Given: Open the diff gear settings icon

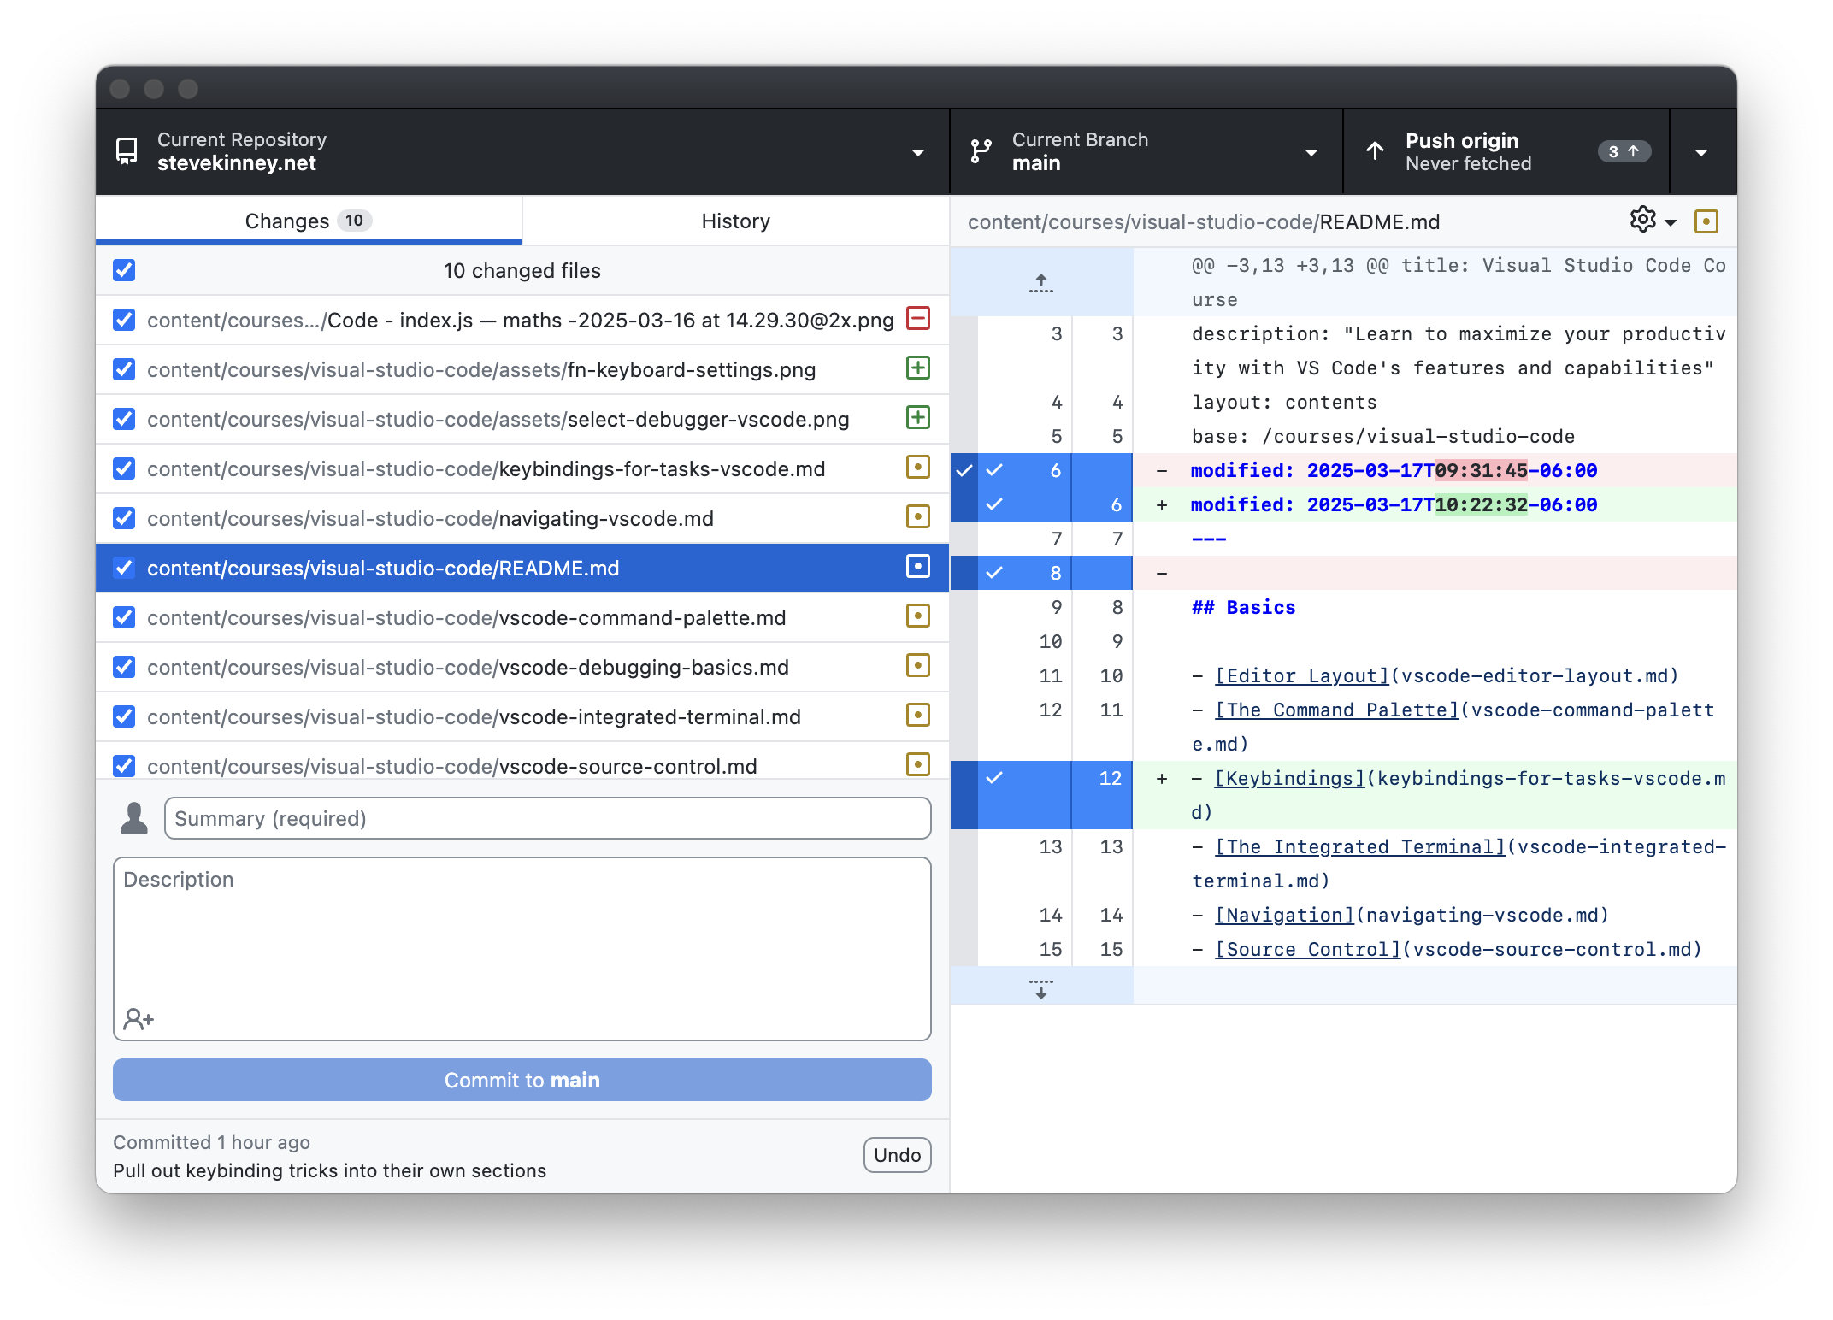Looking at the screenshot, I should point(1642,221).
